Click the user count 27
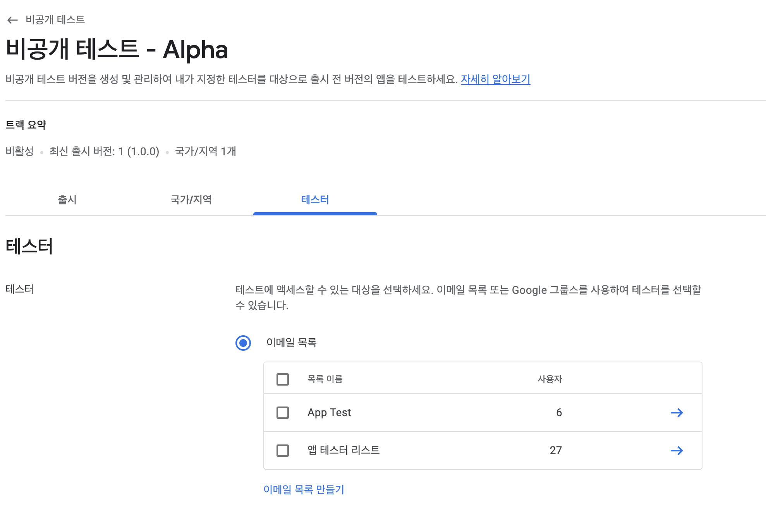 point(556,451)
